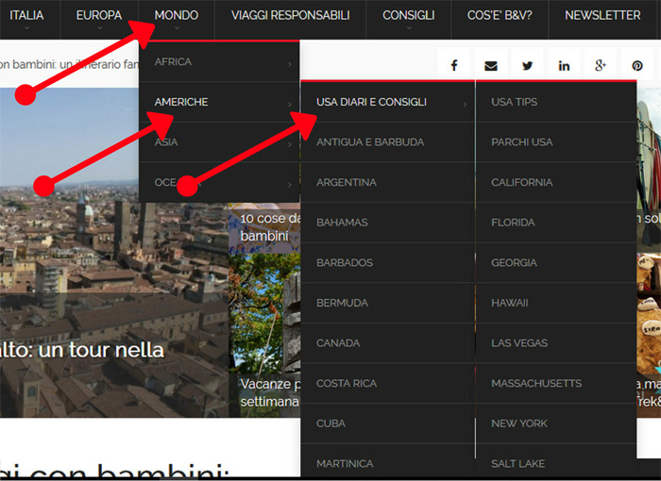Open the Europa dropdown in navbar
This screenshot has height=481, width=661.
[98, 16]
